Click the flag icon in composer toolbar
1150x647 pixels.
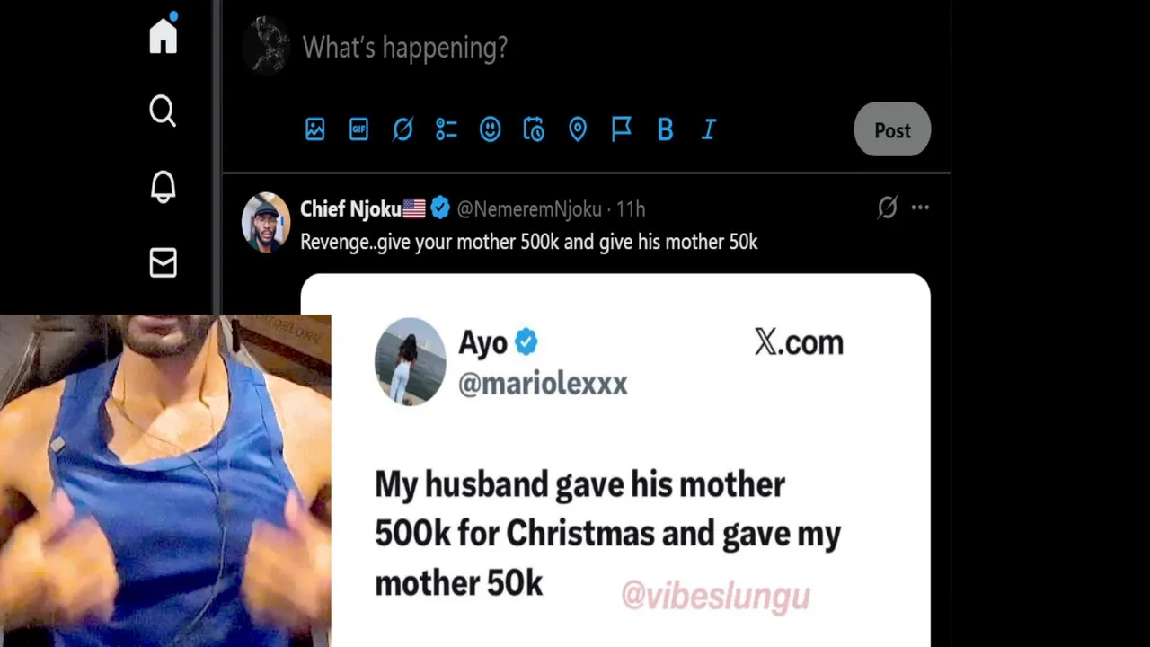621,129
